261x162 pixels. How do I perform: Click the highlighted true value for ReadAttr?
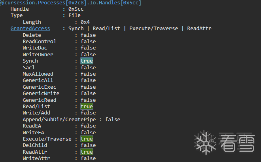[87, 152]
